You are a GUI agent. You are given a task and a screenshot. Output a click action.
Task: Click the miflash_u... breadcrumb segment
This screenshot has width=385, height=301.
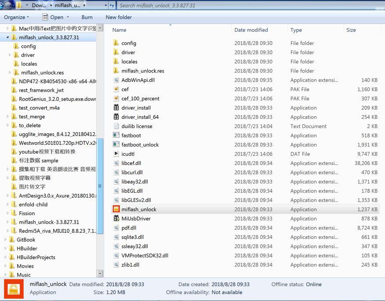(68, 5)
